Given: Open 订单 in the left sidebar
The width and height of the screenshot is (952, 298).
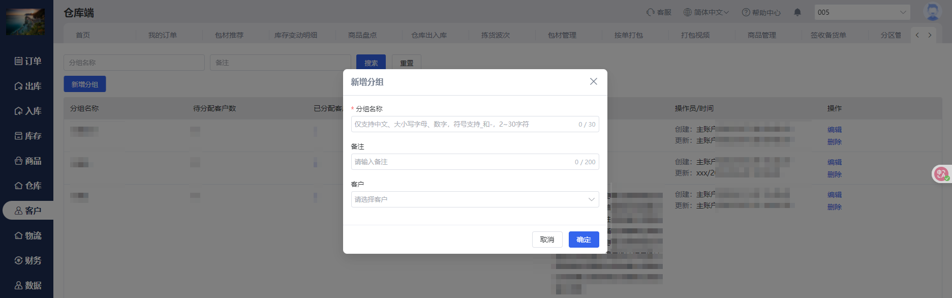Looking at the screenshot, I should (x=28, y=61).
